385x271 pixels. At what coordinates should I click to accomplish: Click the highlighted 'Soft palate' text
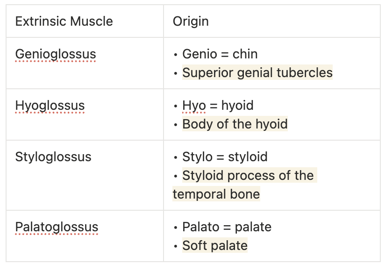[215, 246]
